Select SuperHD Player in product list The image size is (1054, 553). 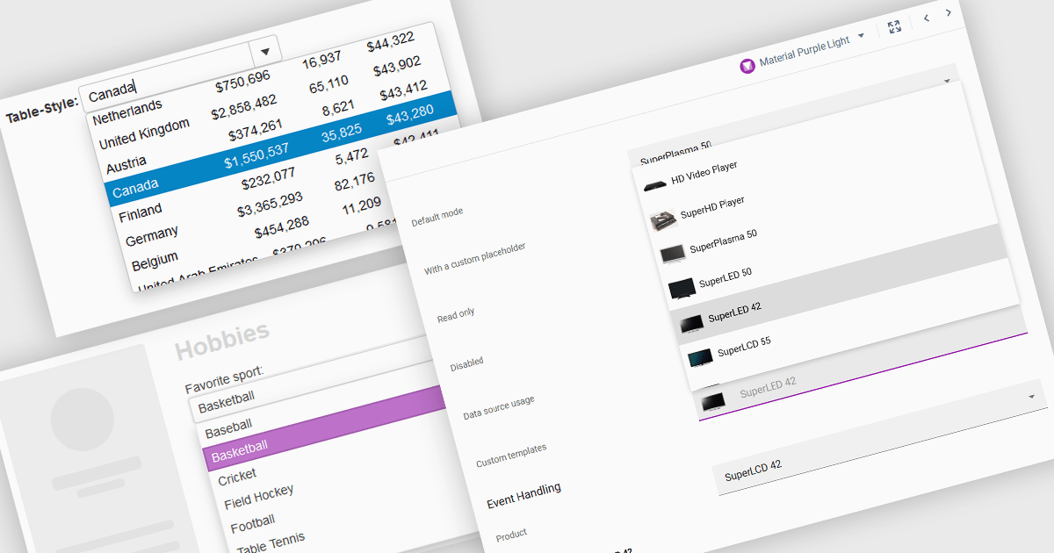tap(712, 208)
